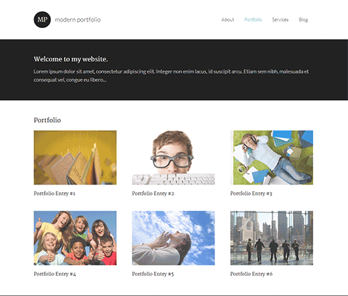Open the boy with glasses thumbnail

[x=173, y=157]
